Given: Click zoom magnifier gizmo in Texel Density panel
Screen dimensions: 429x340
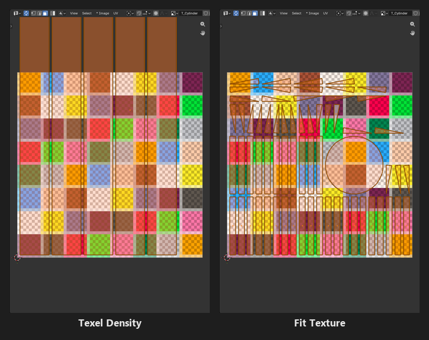Looking at the screenshot, I should (203, 24).
